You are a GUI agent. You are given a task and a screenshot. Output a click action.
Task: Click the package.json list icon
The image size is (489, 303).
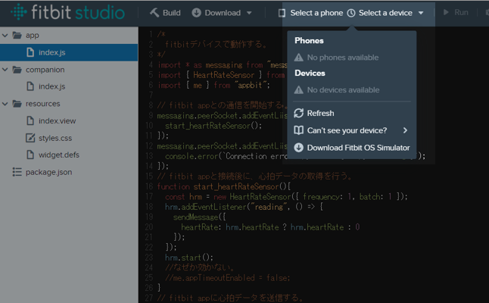click(x=17, y=172)
